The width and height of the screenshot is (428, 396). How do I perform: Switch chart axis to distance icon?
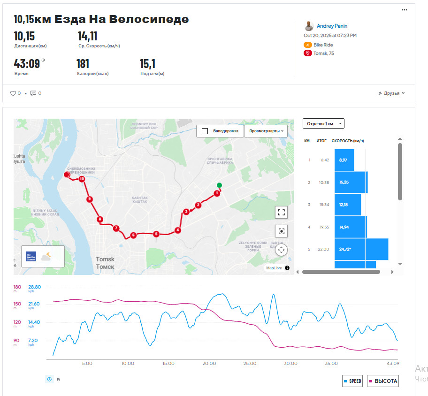[x=58, y=379]
